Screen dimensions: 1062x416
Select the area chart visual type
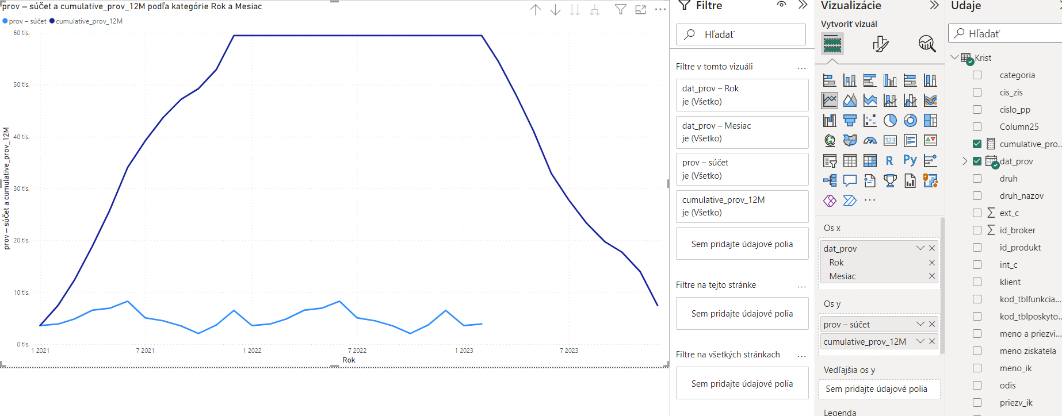coord(850,101)
